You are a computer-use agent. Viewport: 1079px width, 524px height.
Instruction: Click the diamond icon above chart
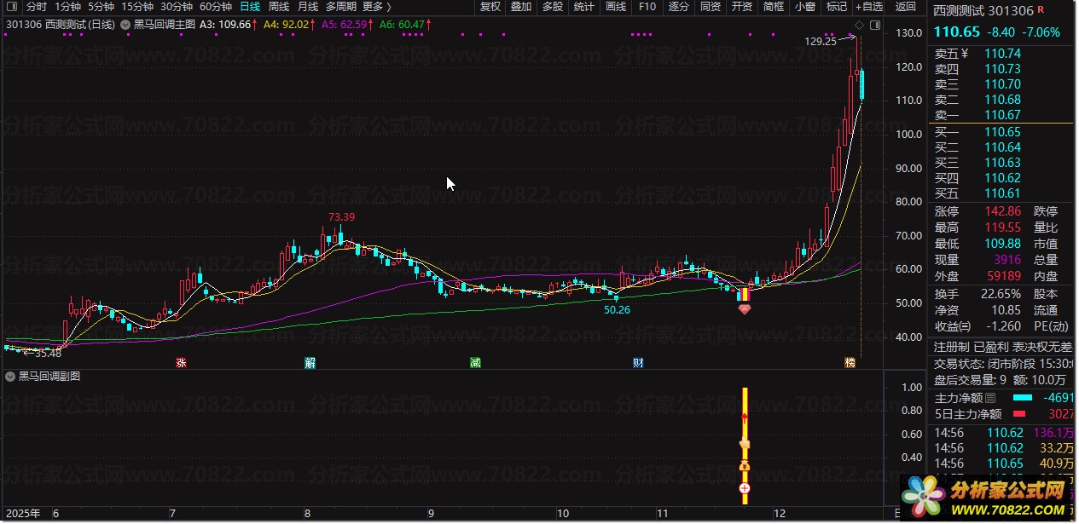pyautogui.click(x=859, y=25)
